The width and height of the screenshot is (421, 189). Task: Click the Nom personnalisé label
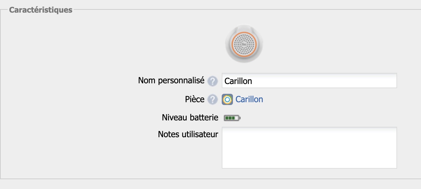(x=171, y=80)
